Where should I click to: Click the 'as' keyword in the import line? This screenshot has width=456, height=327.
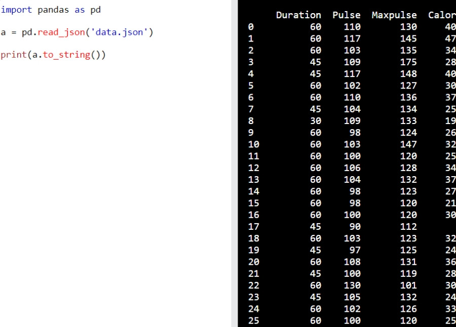pyautogui.click(x=80, y=10)
